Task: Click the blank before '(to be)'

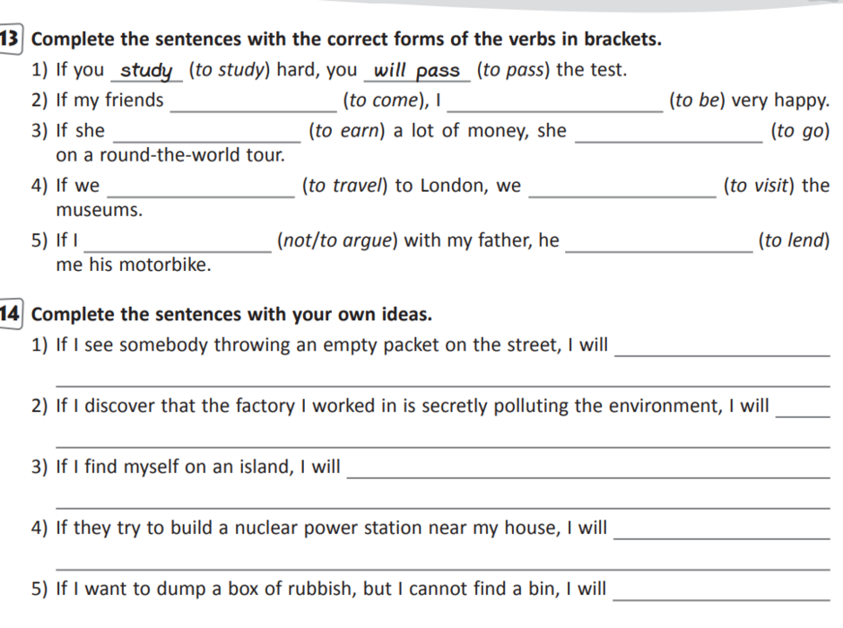Action: click(554, 102)
